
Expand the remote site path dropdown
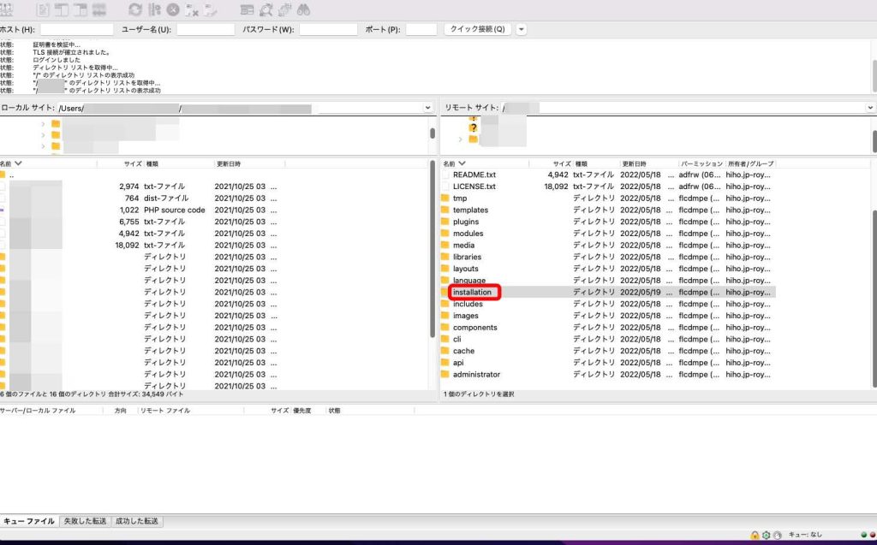pos(870,108)
